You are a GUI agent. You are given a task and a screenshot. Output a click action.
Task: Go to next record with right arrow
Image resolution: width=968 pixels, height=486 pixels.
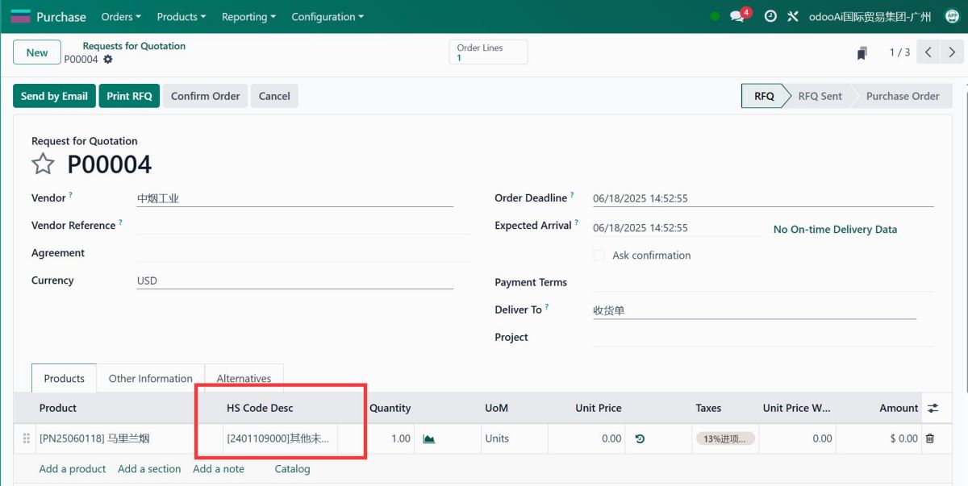point(952,52)
